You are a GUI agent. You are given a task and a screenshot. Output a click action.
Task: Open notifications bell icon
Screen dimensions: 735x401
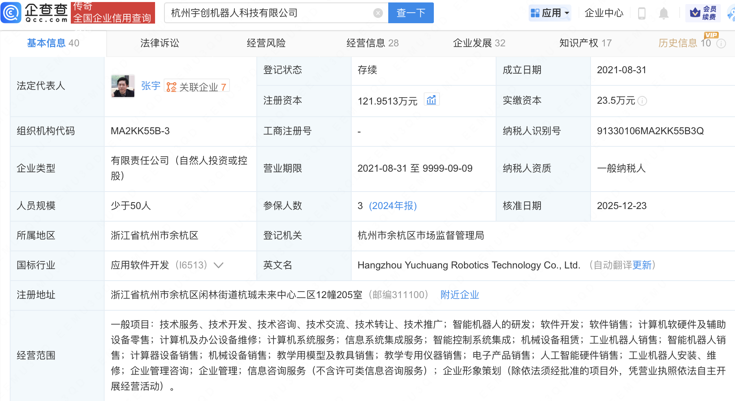[x=664, y=13]
